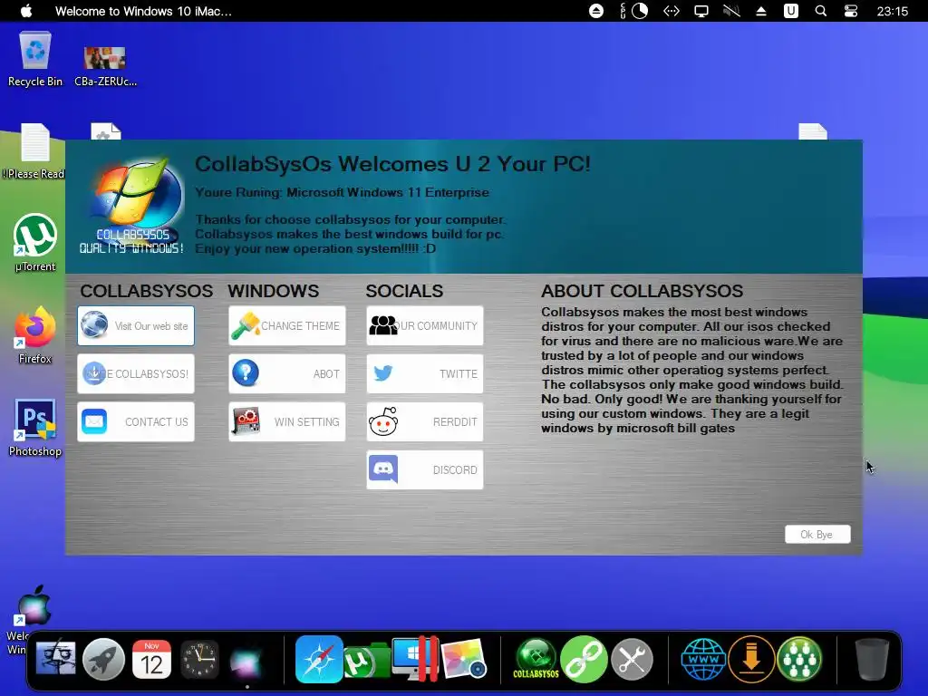Open the clock app in the dock
This screenshot has width=928, height=696.
(x=199, y=659)
